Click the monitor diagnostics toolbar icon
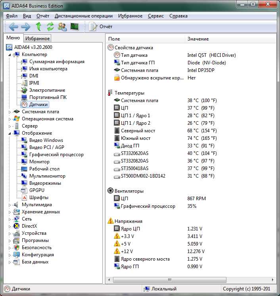This screenshot has height=296, width=280. [x=75, y=27]
